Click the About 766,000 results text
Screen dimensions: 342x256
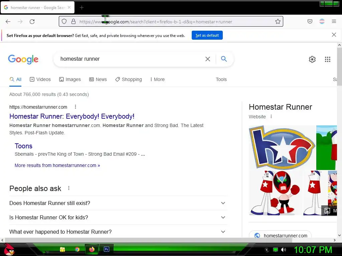coord(49,94)
